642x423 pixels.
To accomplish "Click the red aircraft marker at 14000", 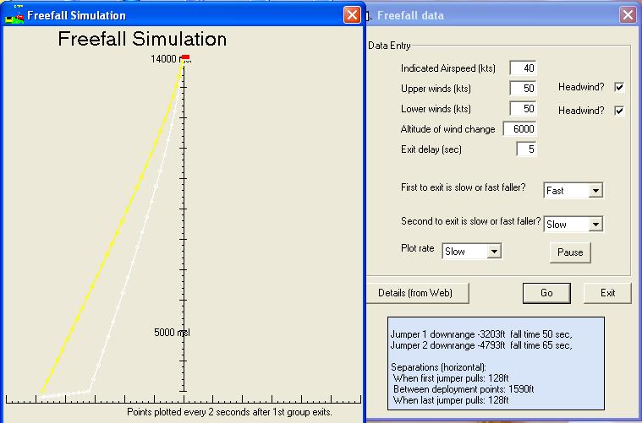I will (x=185, y=57).
